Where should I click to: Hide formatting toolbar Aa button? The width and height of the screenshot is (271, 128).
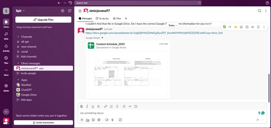88,120
